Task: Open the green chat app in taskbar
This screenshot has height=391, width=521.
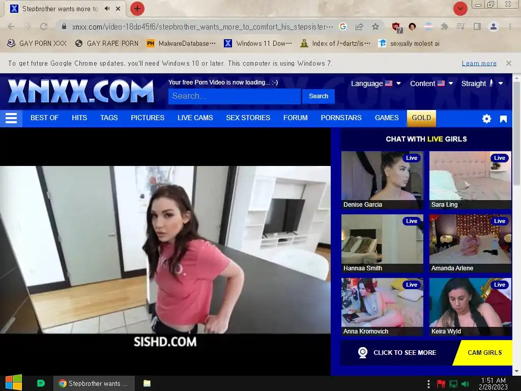Action: click(x=41, y=383)
